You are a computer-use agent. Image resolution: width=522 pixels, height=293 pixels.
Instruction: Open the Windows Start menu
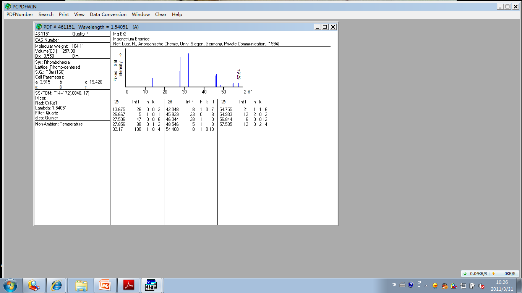tap(10, 285)
